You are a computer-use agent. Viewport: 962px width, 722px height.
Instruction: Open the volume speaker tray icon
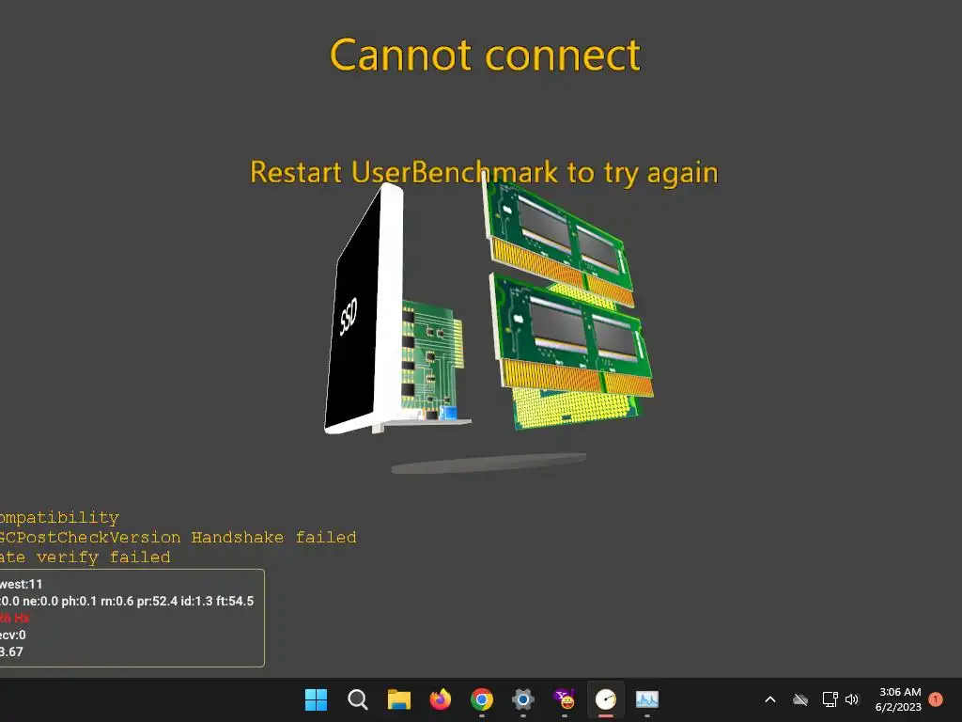point(852,699)
